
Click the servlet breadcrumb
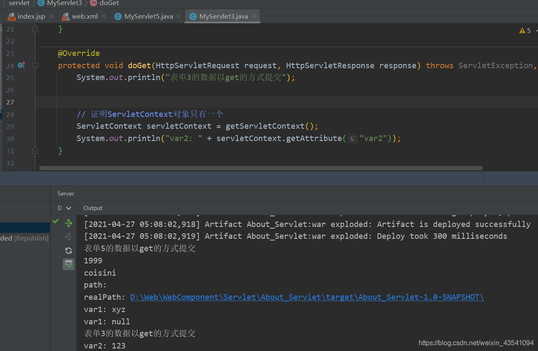point(19,3)
